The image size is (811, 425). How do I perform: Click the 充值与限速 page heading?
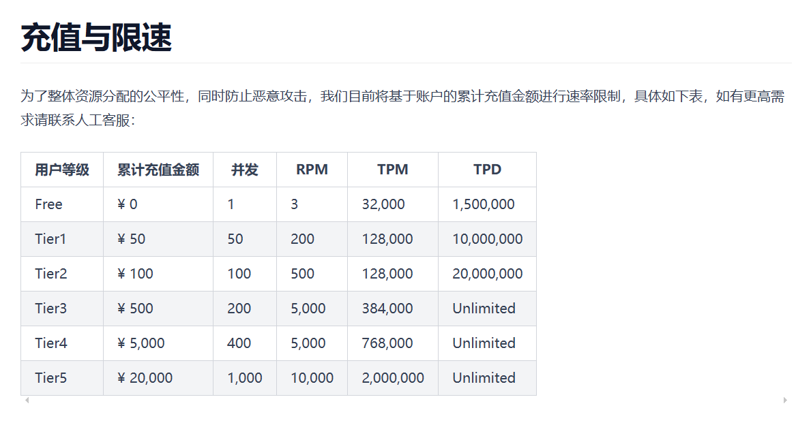pyautogui.click(x=96, y=37)
